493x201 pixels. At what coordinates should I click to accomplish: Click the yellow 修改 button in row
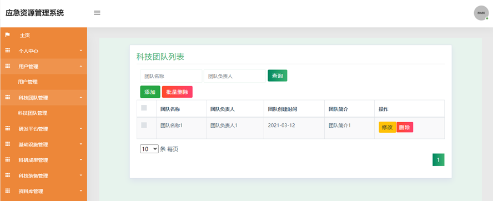[x=387, y=127]
